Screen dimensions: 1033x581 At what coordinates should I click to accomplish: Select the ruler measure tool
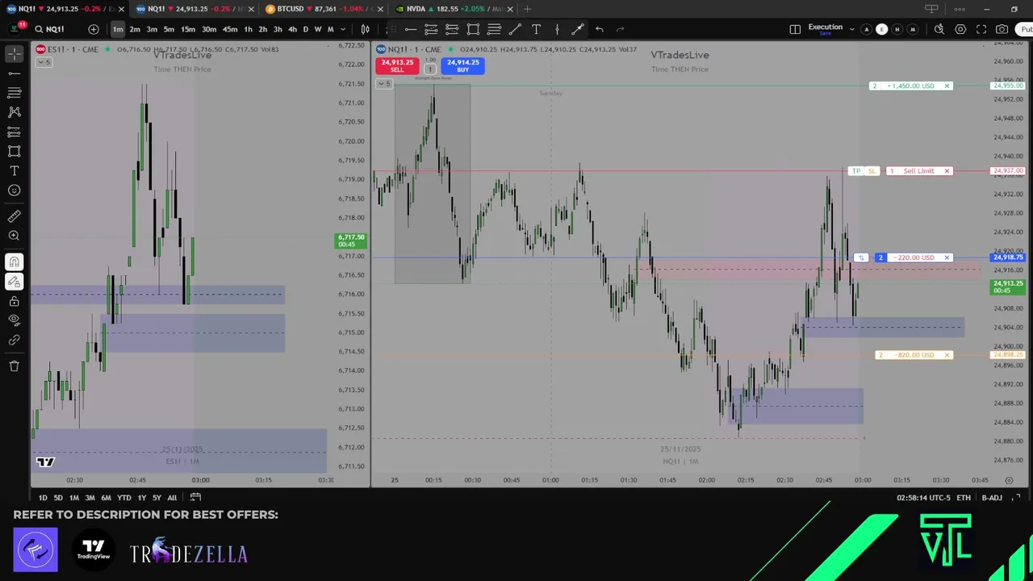coord(15,216)
